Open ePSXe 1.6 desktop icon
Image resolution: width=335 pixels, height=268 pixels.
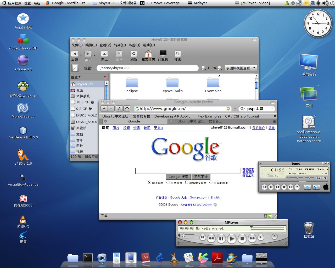pos(23,157)
